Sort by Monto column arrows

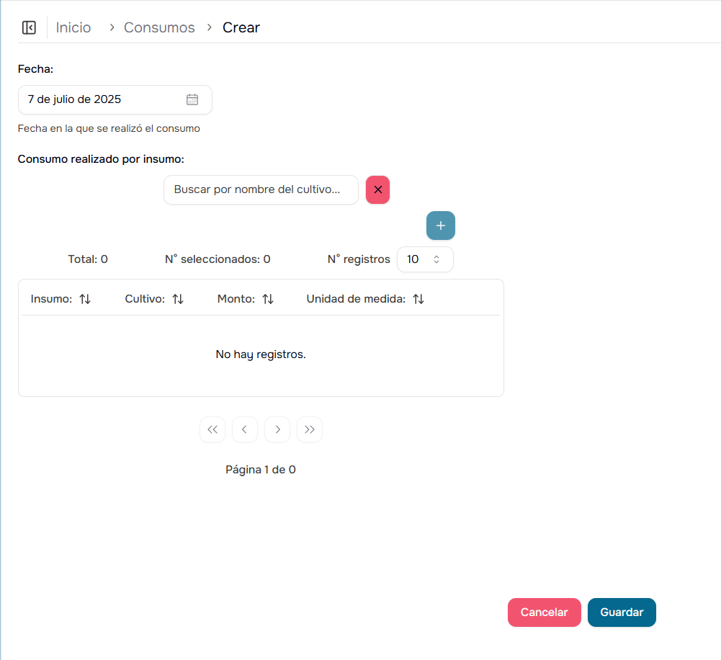click(x=268, y=299)
